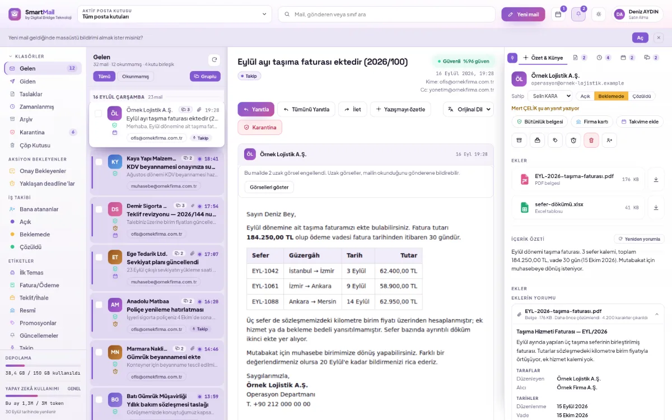Click Aç to enable notifications
The width and height of the screenshot is (672, 420).
(x=640, y=38)
